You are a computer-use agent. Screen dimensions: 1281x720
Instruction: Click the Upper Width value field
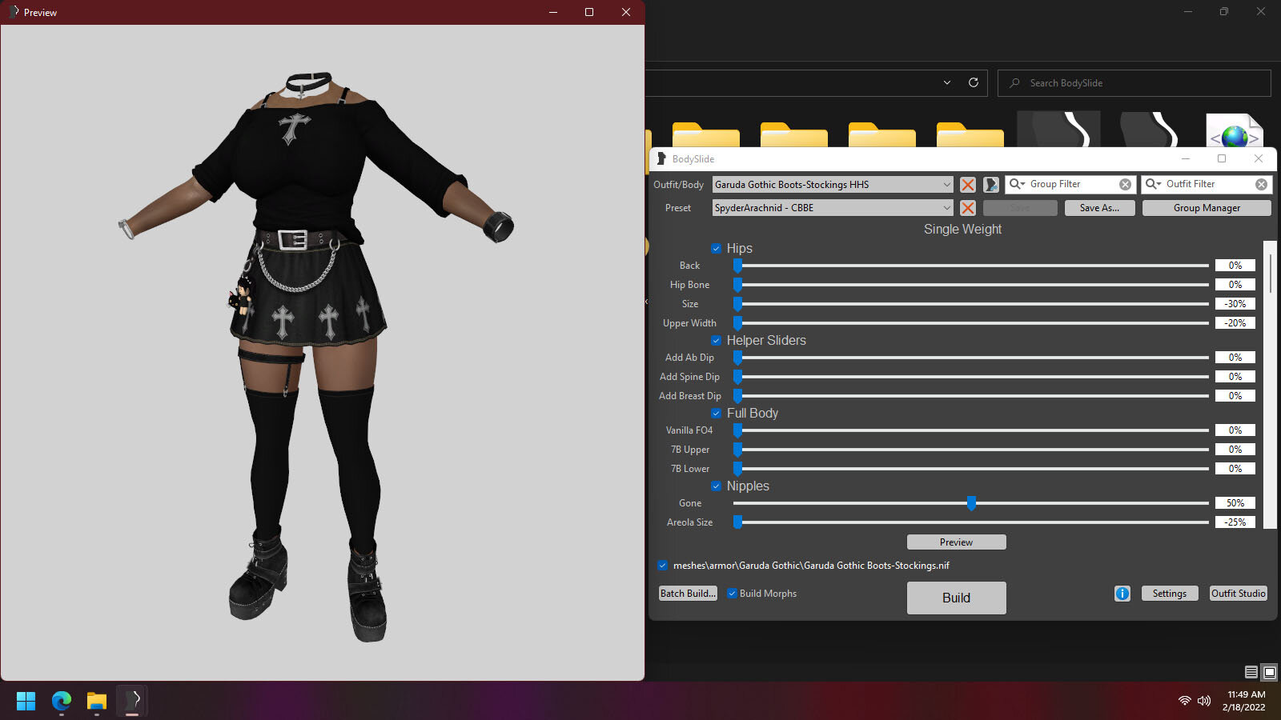pos(1235,323)
